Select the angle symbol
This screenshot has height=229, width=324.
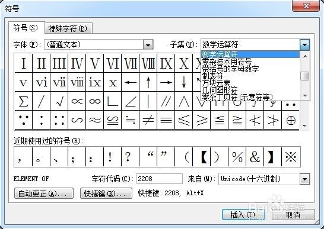coord(130,101)
